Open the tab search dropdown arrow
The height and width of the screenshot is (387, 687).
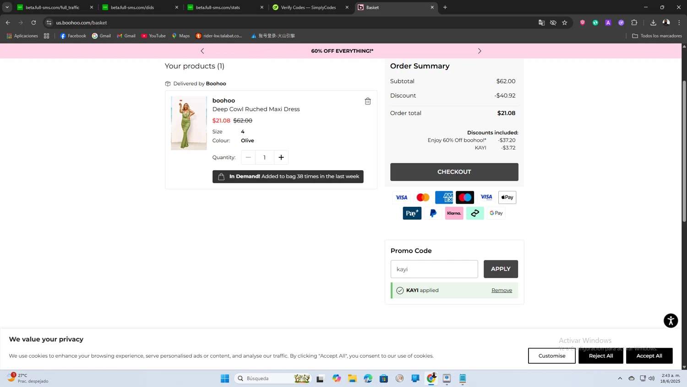[7, 7]
